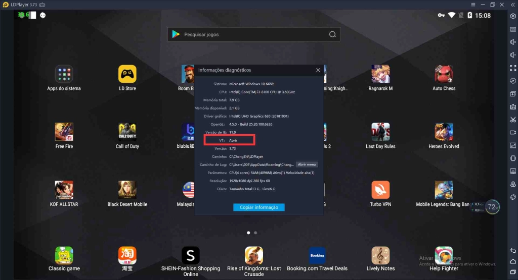Click the Abrir menu button
The width and height of the screenshot is (518, 280).
pyautogui.click(x=307, y=164)
